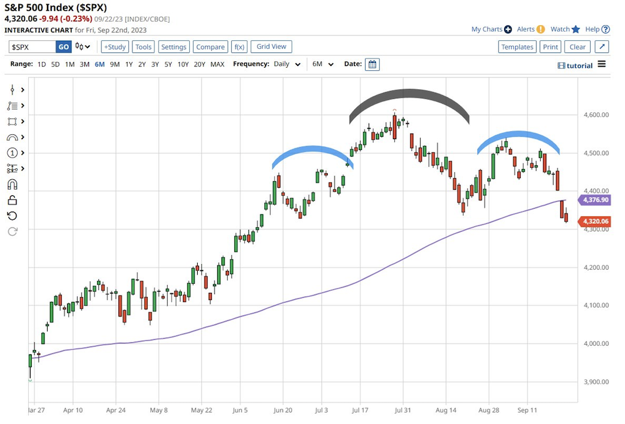Screen dimensions: 625x424
Task: Select the MAX range option
Action: 217,64
